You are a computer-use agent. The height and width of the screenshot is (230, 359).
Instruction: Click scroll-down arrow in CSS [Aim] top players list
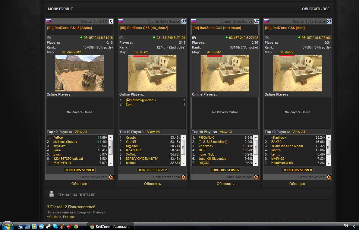point(329,163)
